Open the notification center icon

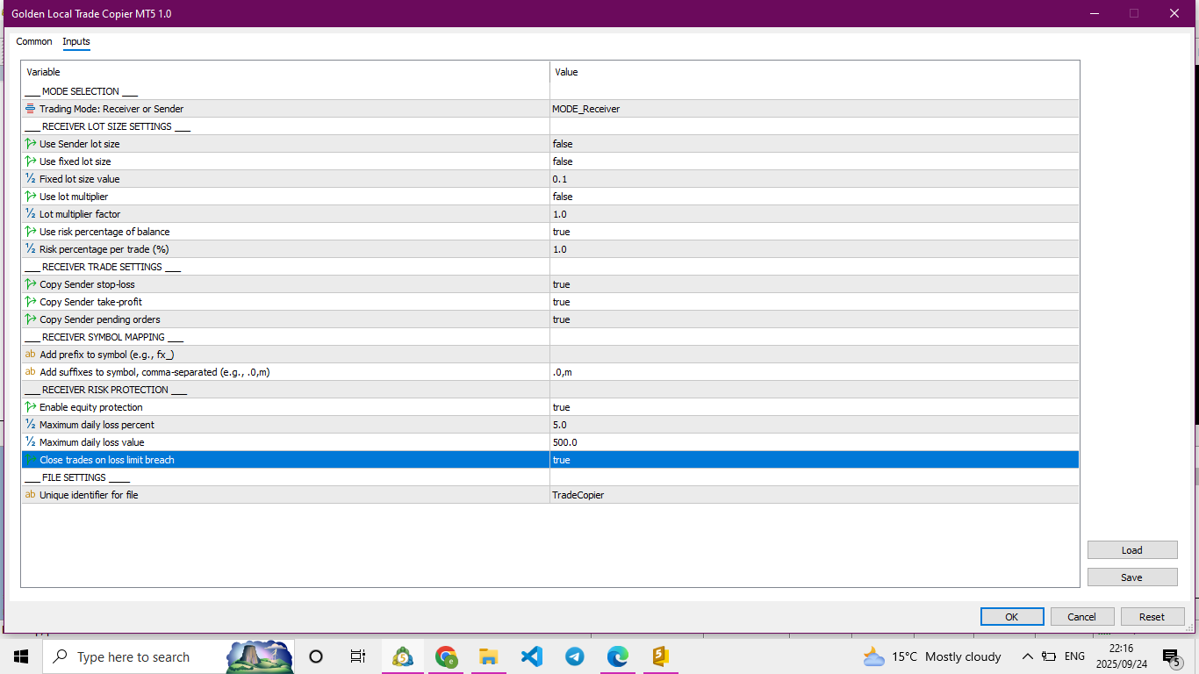pyautogui.click(x=1171, y=656)
